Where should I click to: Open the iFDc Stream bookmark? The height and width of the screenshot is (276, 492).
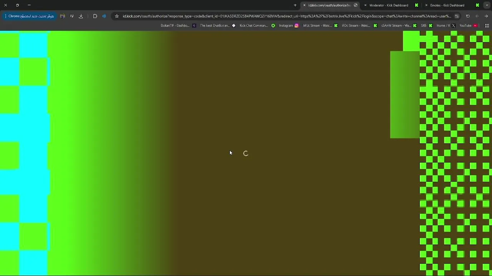click(x=359, y=26)
